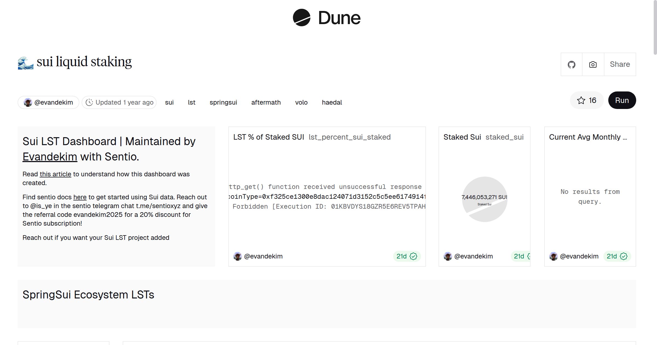Viewport: 657px width, 345px height.
Task: Select the aftermath tag
Action: (266, 102)
